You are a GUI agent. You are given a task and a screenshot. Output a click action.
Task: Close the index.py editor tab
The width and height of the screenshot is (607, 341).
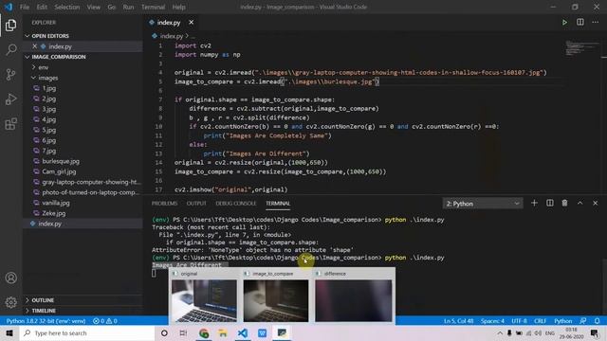coord(192,23)
